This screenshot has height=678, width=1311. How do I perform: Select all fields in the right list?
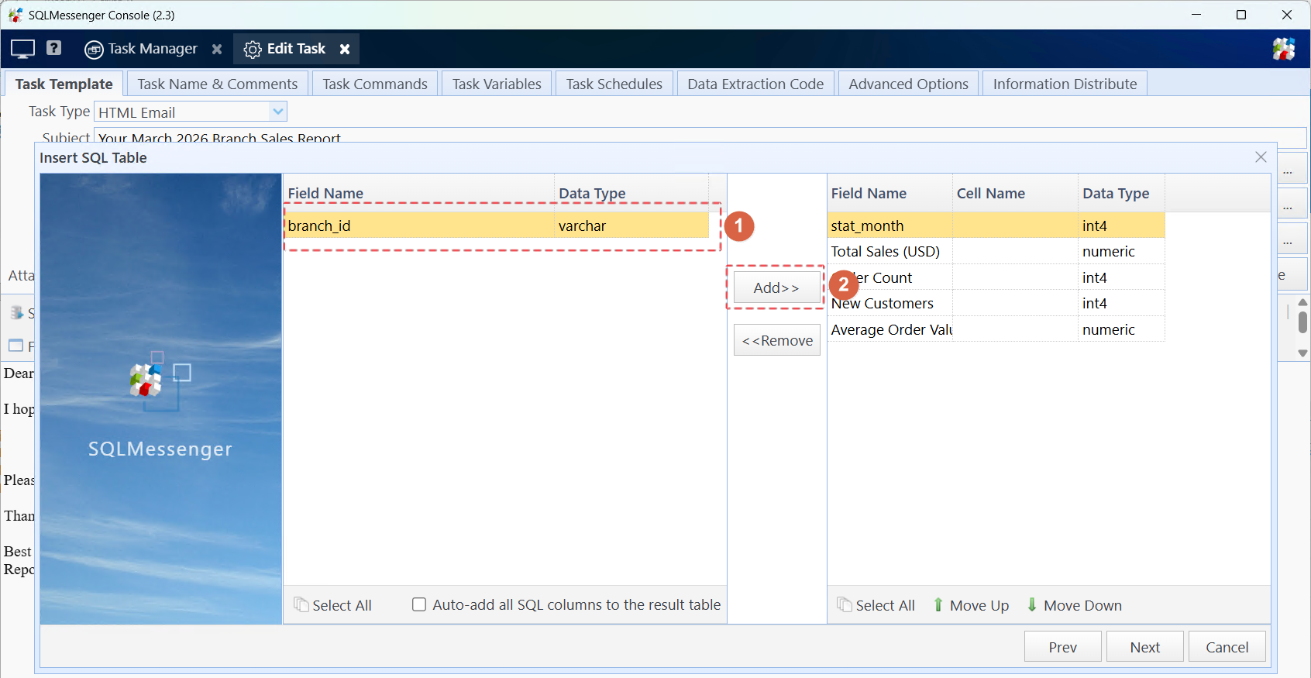click(876, 605)
